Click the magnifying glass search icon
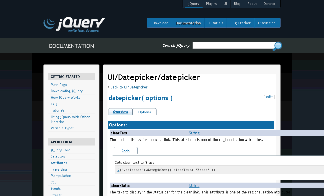Viewport: 324px width, 196px height. (277, 46)
